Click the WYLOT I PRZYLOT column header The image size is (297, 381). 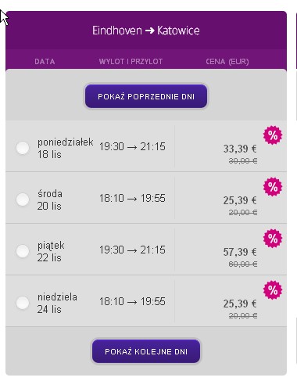(131, 62)
